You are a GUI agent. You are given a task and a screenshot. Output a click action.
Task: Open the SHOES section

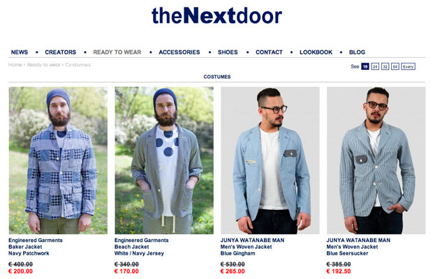click(x=228, y=52)
